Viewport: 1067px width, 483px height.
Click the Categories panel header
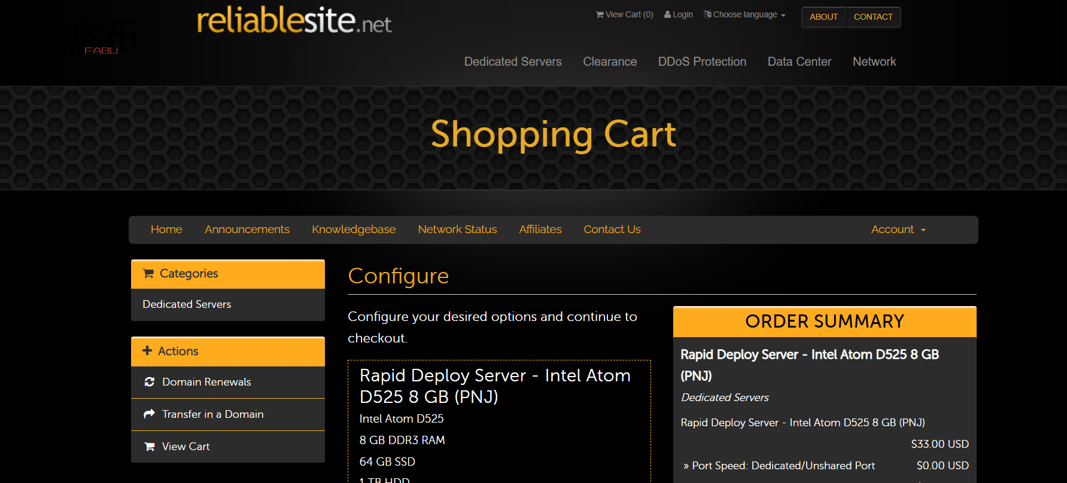coord(228,274)
